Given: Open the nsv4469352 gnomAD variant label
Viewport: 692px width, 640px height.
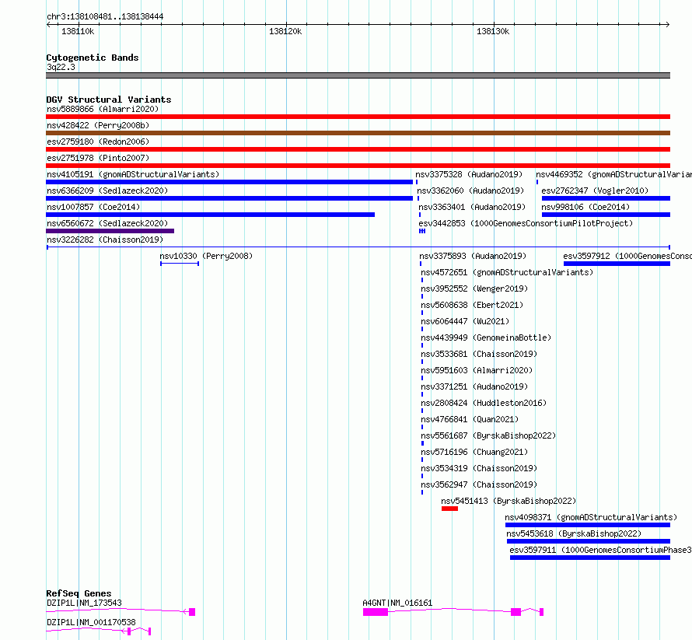Looking at the screenshot, I should click(614, 174).
